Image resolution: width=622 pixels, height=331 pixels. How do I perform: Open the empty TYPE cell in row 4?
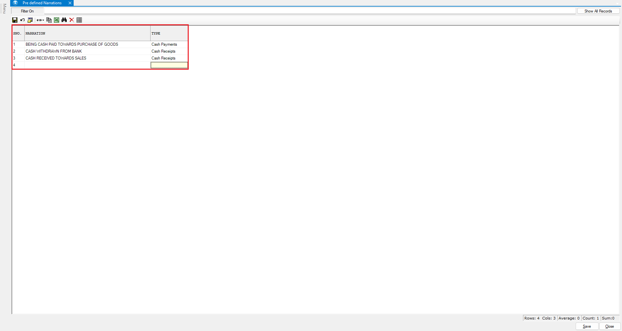(169, 65)
